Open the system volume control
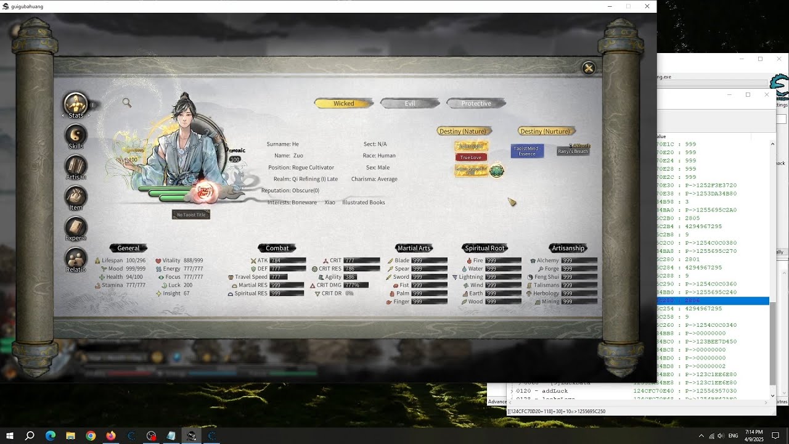 coord(721,435)
